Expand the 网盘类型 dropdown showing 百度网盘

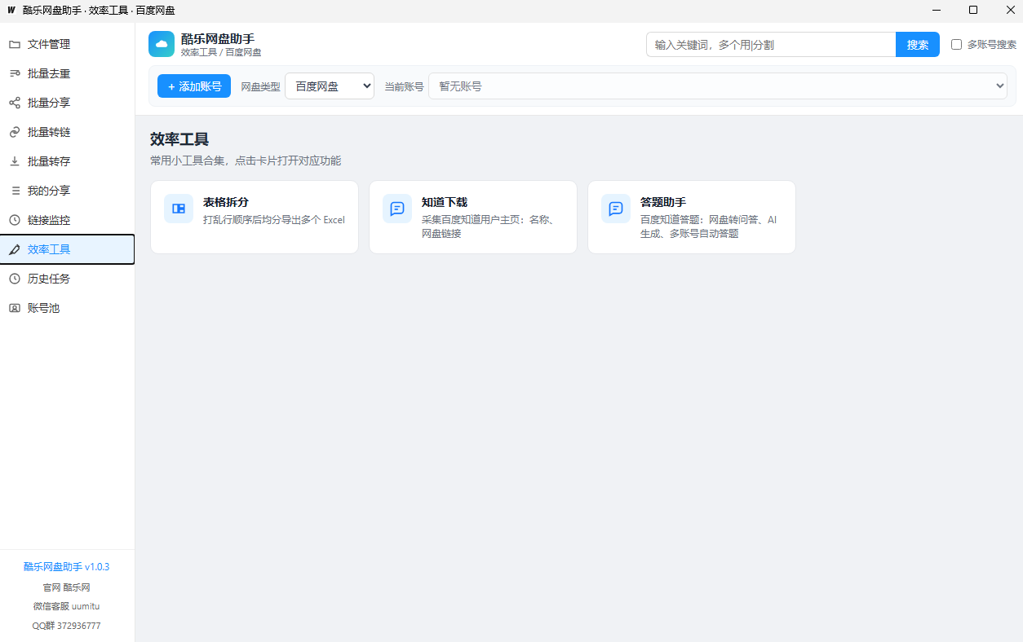pyautogui.click(x=330, y=86)
